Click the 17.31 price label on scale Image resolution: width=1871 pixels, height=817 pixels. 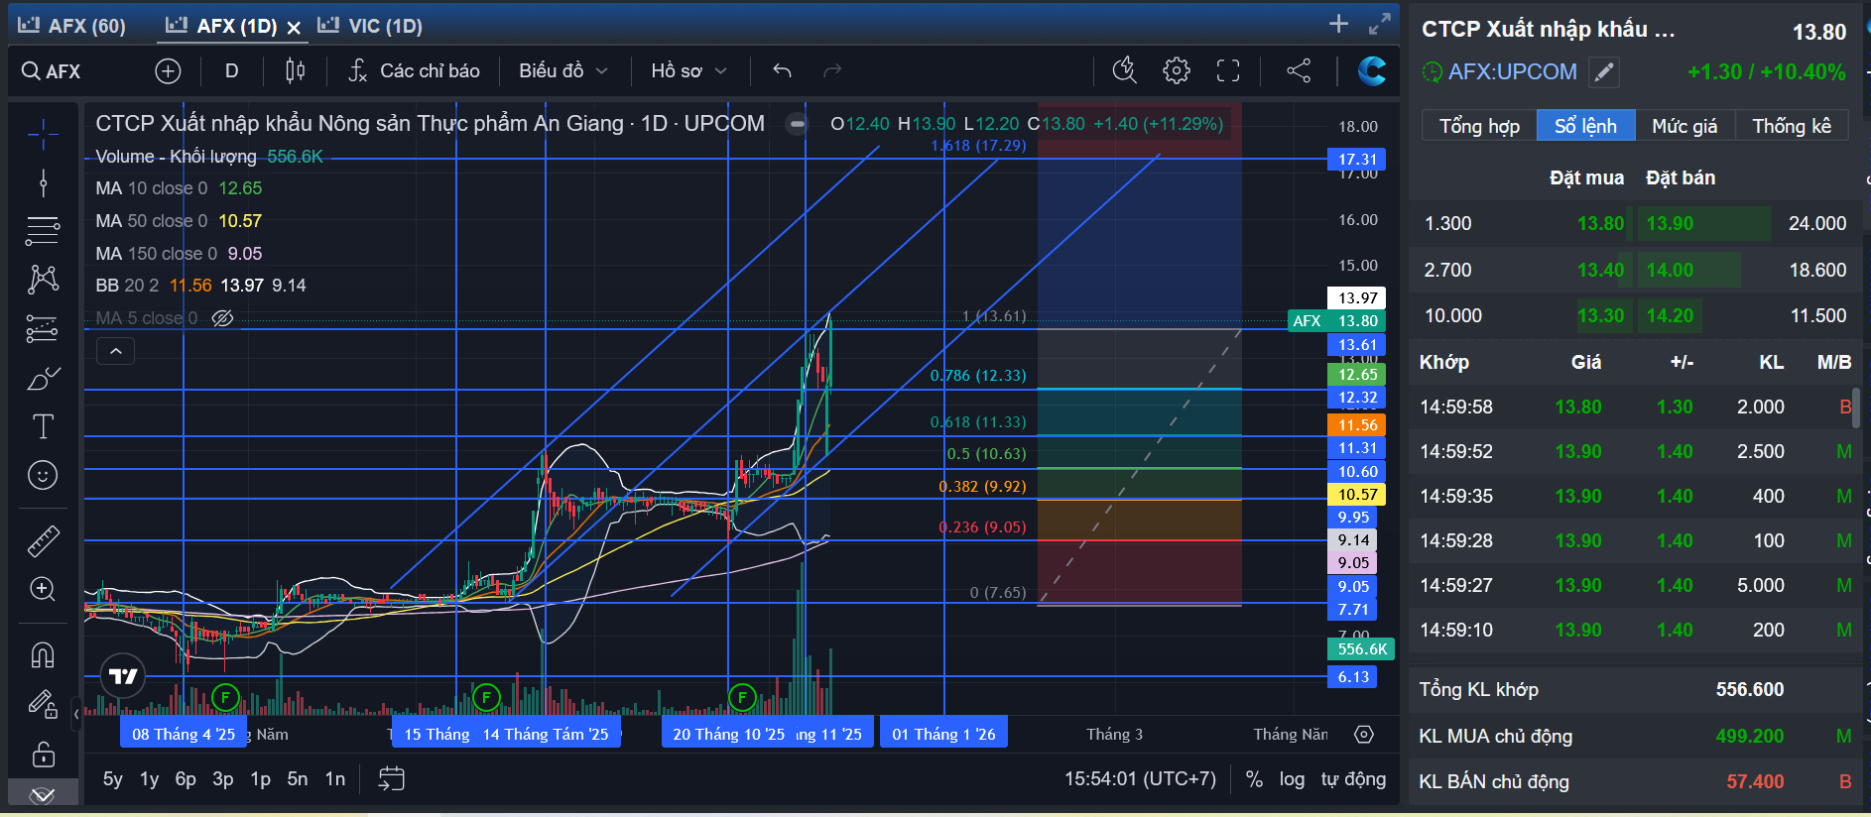(1357, 160)
